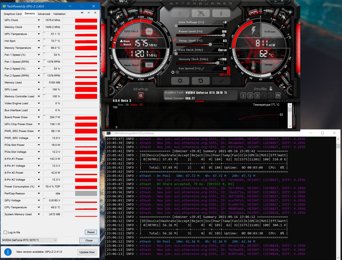Open the Hot Spot sensor dropdown

coord(39,41)
